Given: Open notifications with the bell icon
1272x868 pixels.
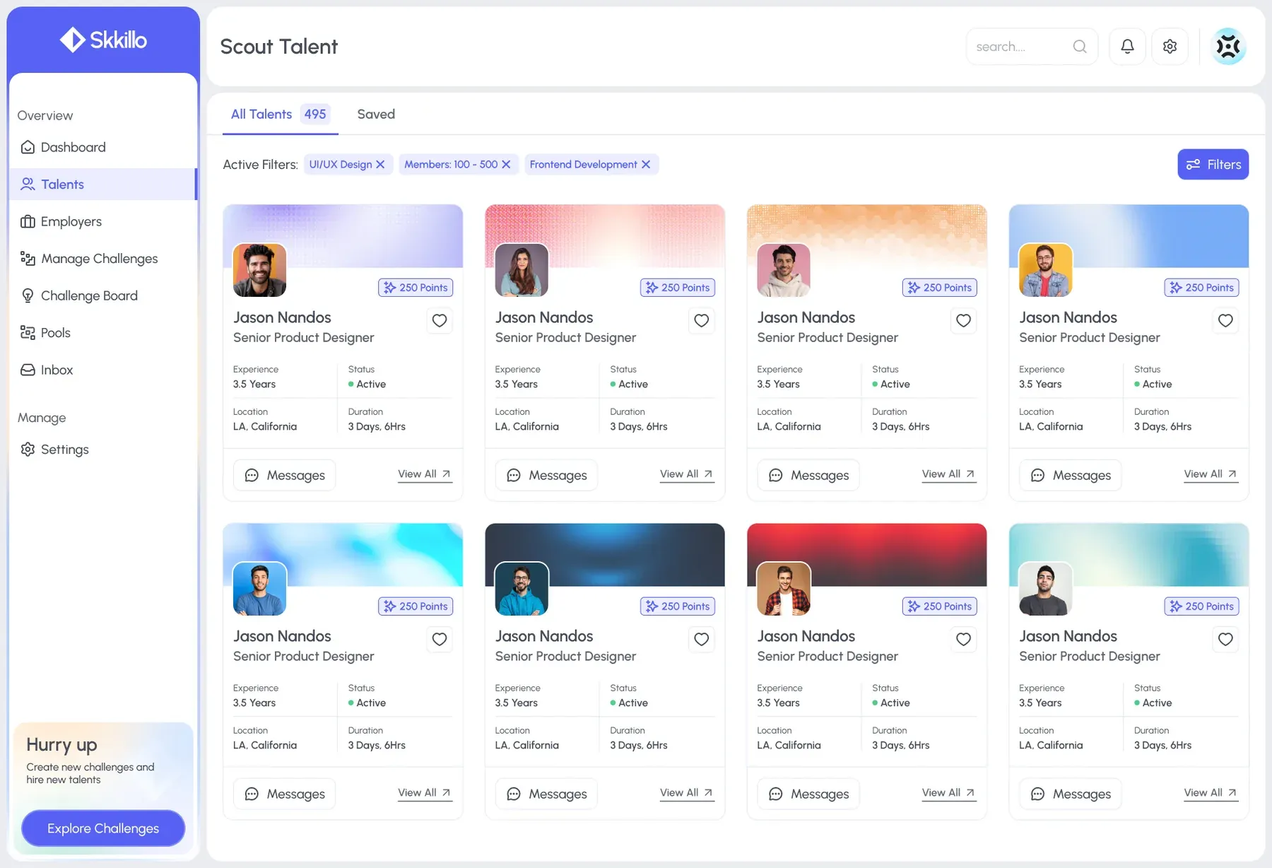Looking at the screenshot, I should pos(1127,47).
